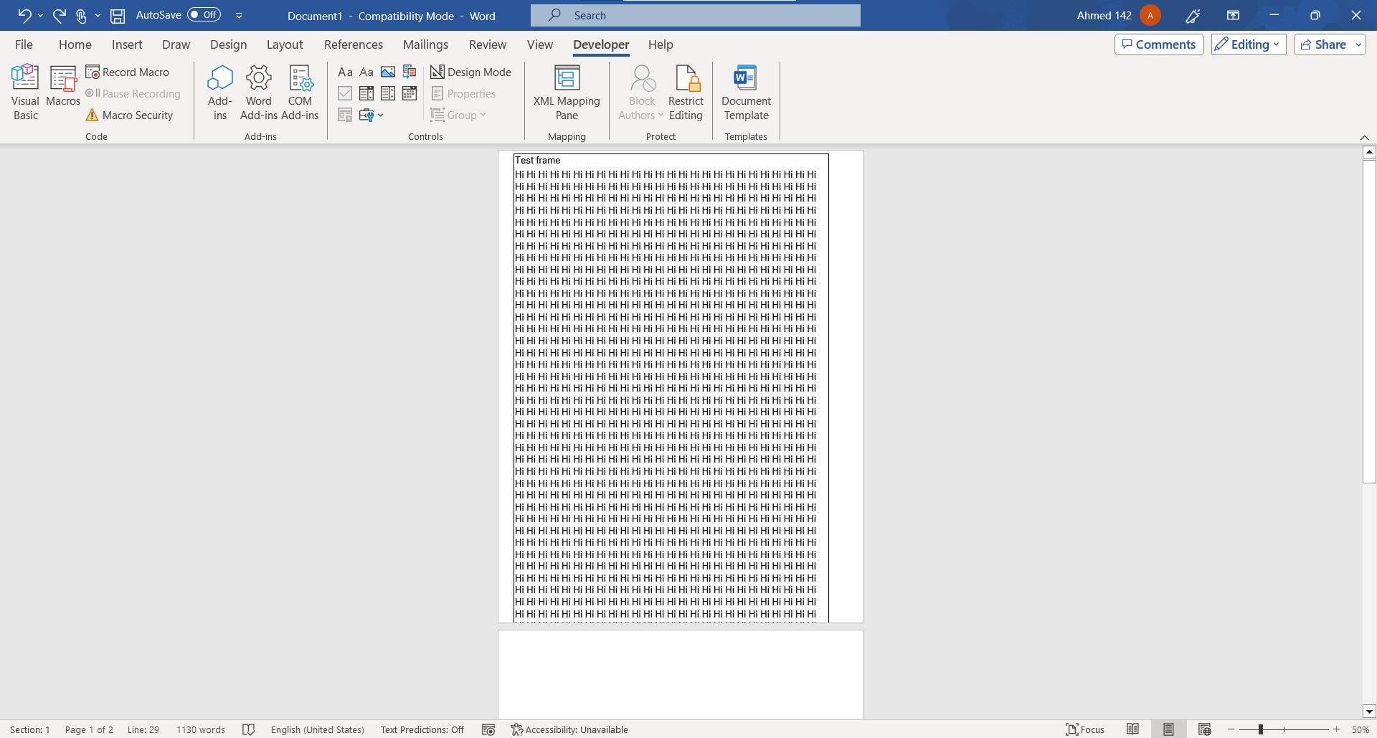Open Document Template settings

[746, 93]
